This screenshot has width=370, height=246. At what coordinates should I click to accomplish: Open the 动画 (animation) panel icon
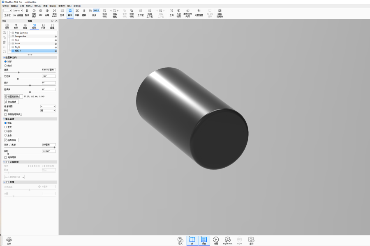[215, 240]
